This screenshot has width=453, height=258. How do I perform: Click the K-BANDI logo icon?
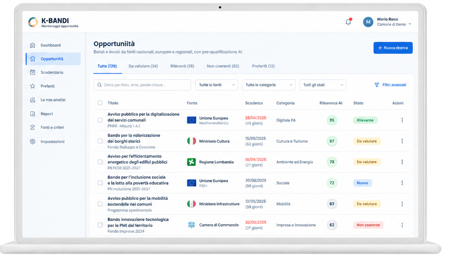click(33, 22)
